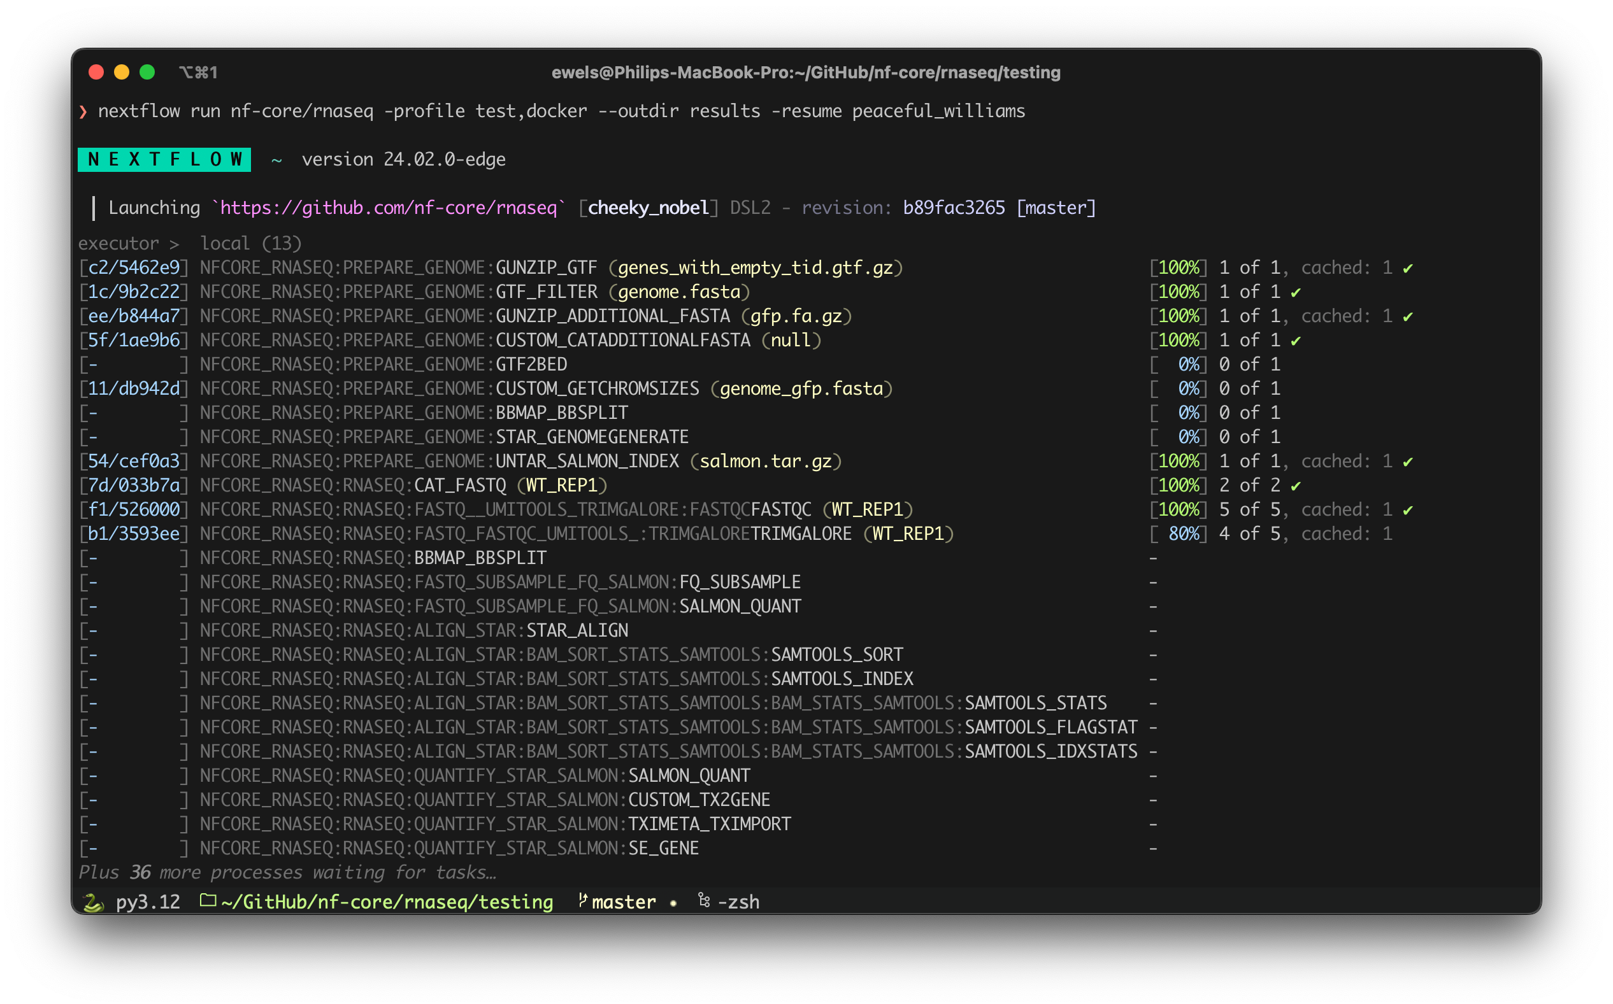This screenshot has width=1613, height=1004.
Task: Click the NEXTFLOW logo badge
Action: [x=164, y=159]
